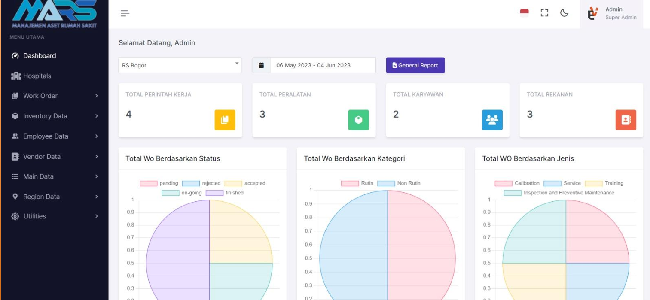Click the Hospitals building icon
The width and height of the screenshot is (650, 300).
[16, 76]
